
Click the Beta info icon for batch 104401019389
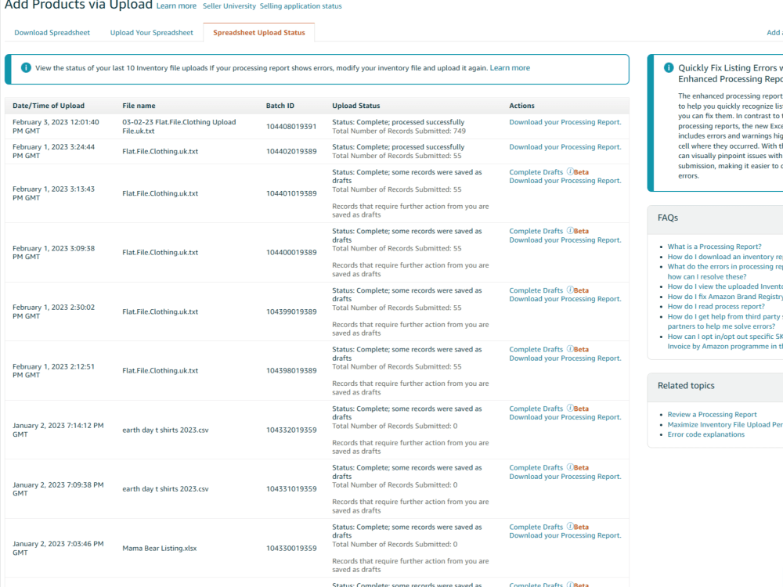coord(570,171)
